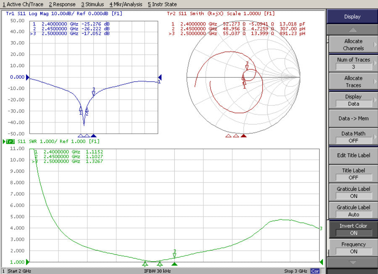
Task: Select marker 2 on Tr1 Log Mag trace
Action: [87, 110]
